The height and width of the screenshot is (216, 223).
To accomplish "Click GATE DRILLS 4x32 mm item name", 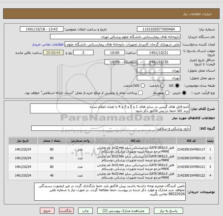I will 136,176.
